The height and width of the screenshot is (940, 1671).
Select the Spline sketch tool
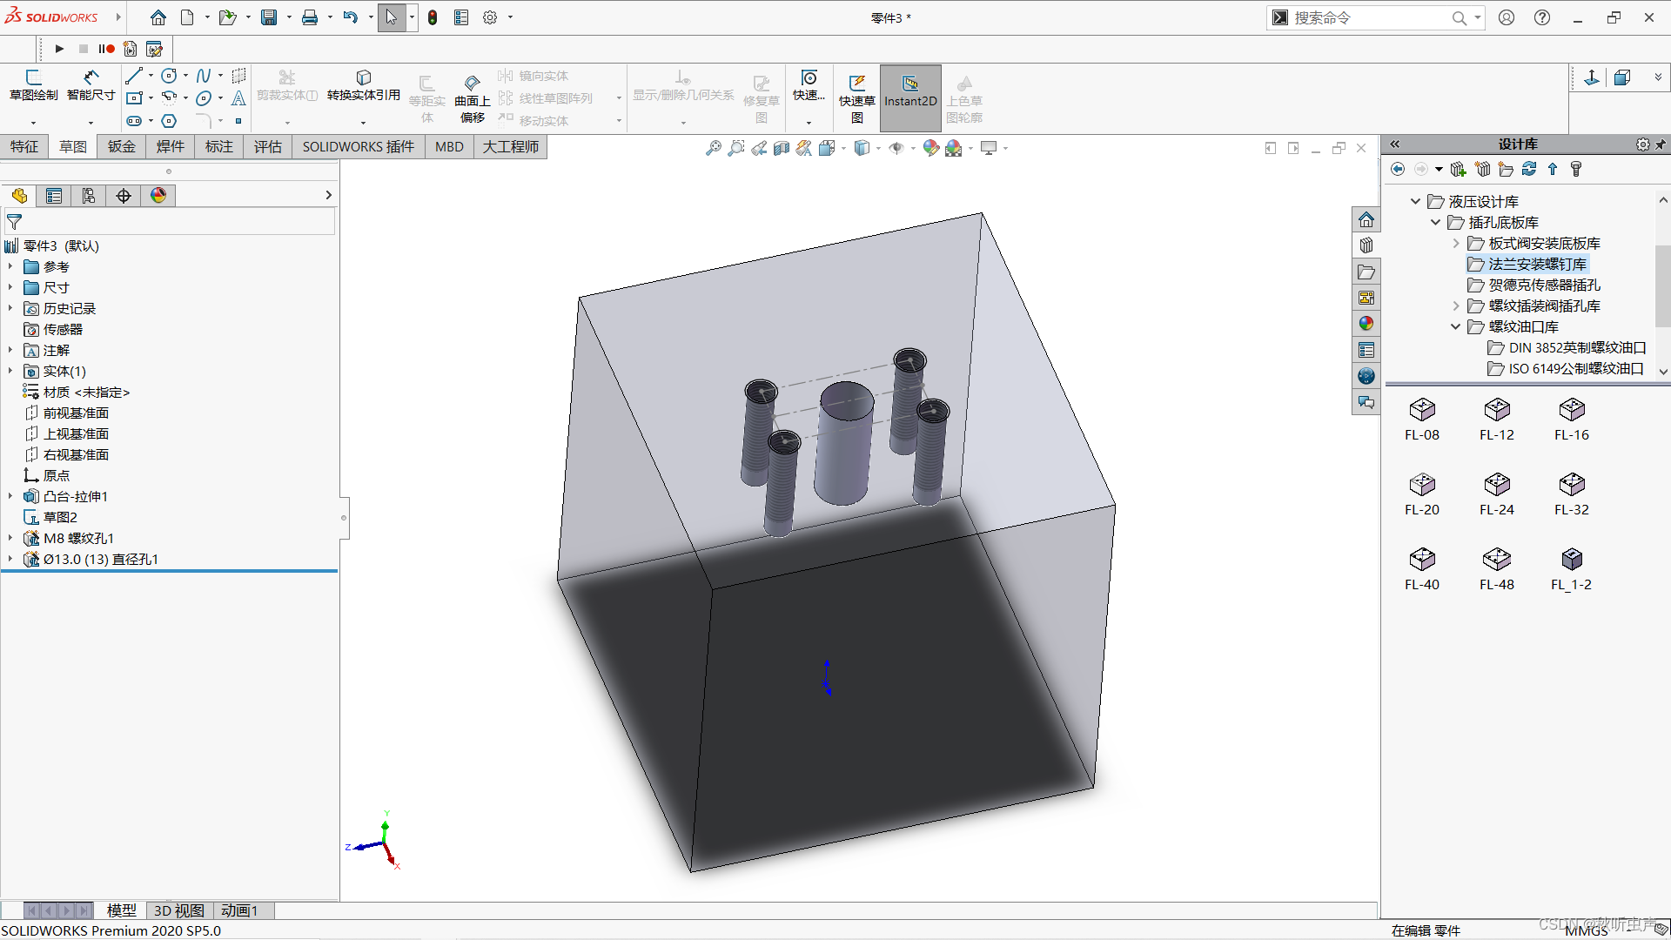click(204, 76)
